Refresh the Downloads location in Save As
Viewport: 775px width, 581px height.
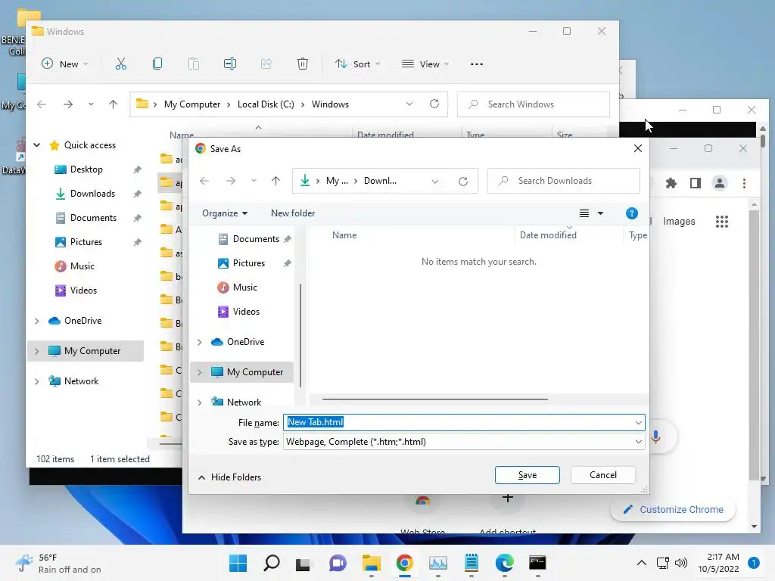(462, 182)
